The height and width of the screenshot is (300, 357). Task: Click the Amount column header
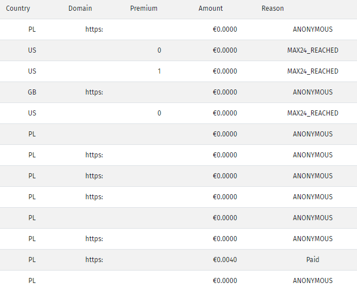pos(210,8)
